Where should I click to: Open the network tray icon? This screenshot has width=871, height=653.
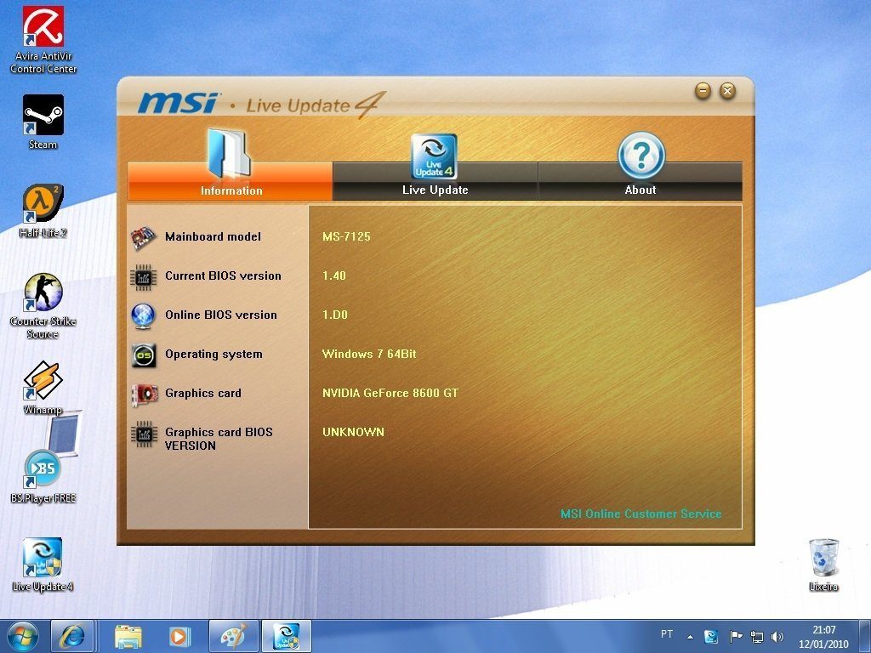756,636
